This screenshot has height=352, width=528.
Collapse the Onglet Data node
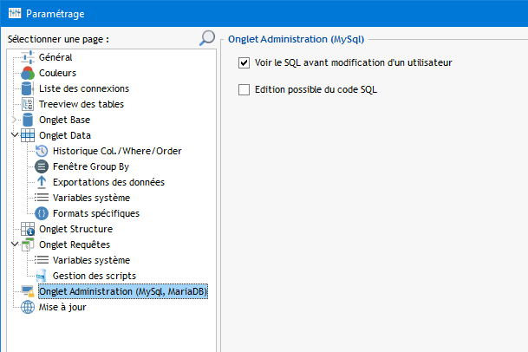[15, 135]
